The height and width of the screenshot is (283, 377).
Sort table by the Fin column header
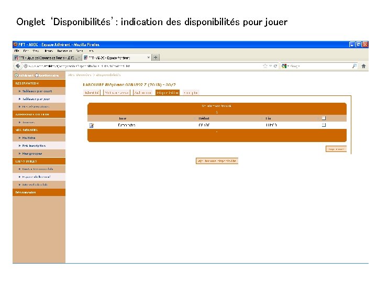point(268,118)
